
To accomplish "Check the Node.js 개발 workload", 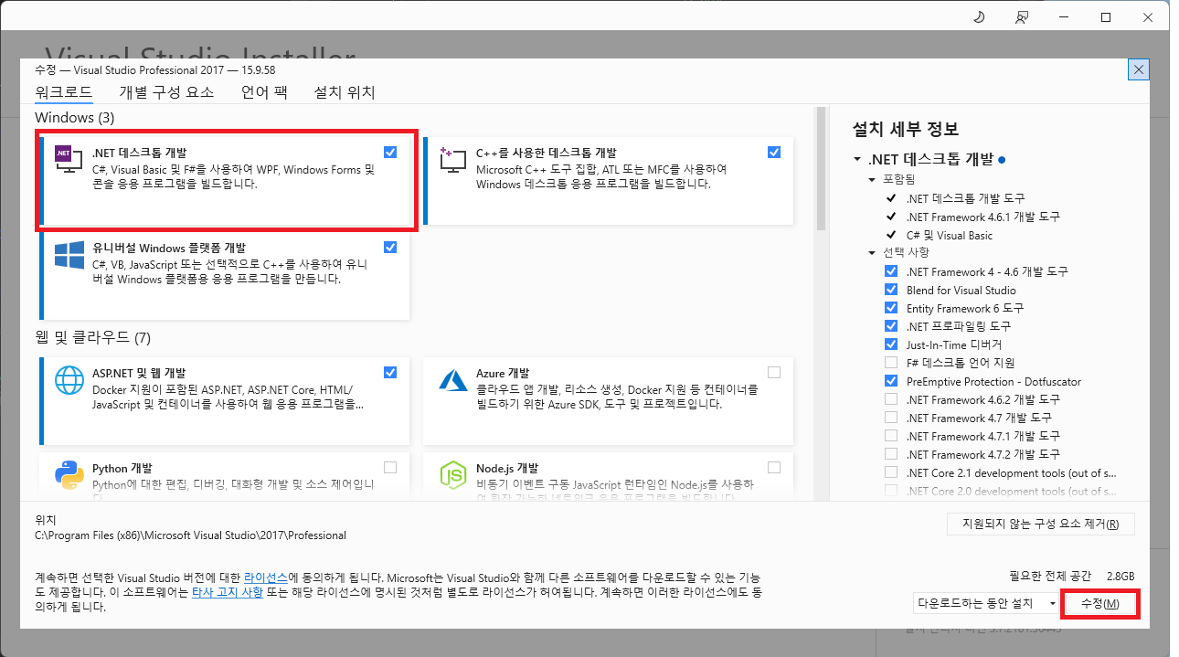I will click(774, 467).
